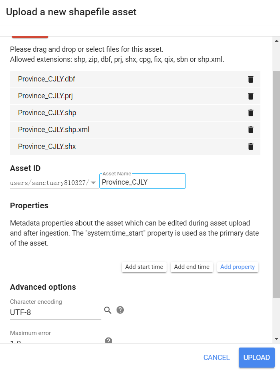This screenshot has height=370, width=280.
Task: Click the blue UPLOAD button
Action: tap(256, 358)
